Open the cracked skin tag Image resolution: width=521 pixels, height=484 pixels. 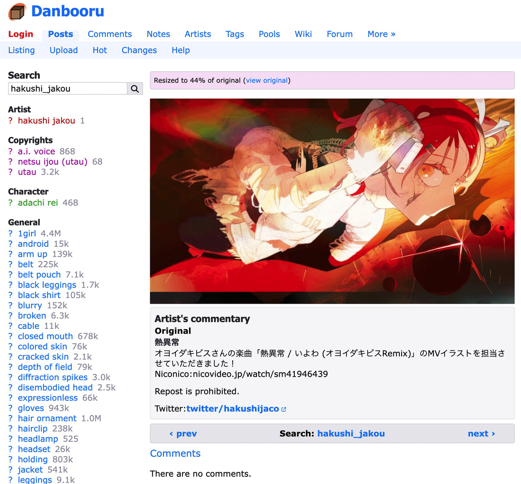pos(43,357)
